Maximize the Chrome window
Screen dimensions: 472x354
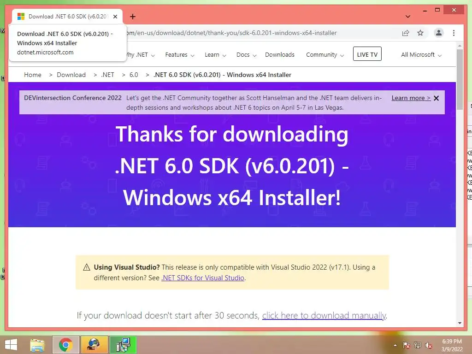click(437, 10)
